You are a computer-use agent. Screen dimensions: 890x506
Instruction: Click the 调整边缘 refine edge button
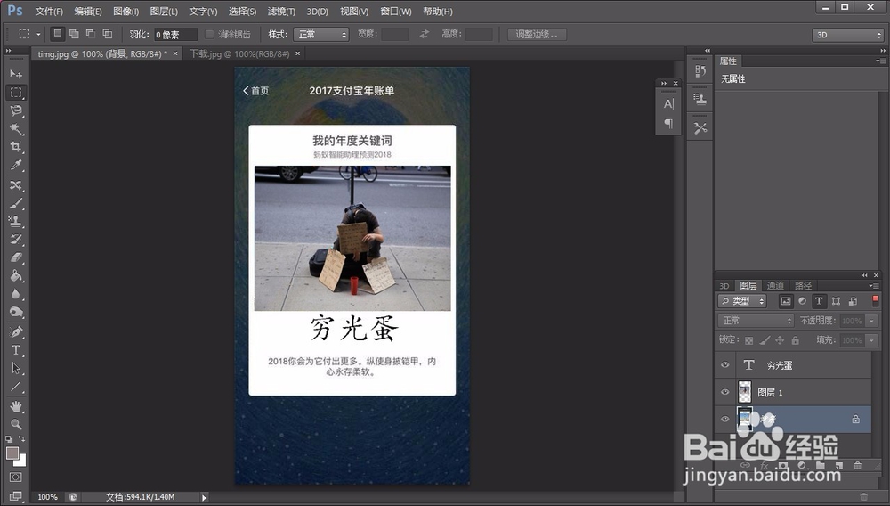click(537, 35)
